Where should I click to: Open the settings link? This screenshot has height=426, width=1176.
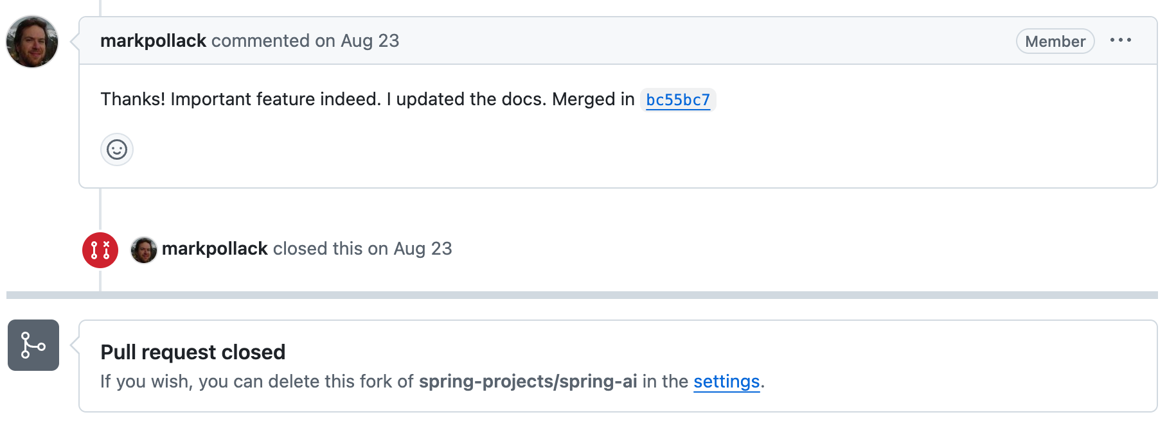point(726,382)
